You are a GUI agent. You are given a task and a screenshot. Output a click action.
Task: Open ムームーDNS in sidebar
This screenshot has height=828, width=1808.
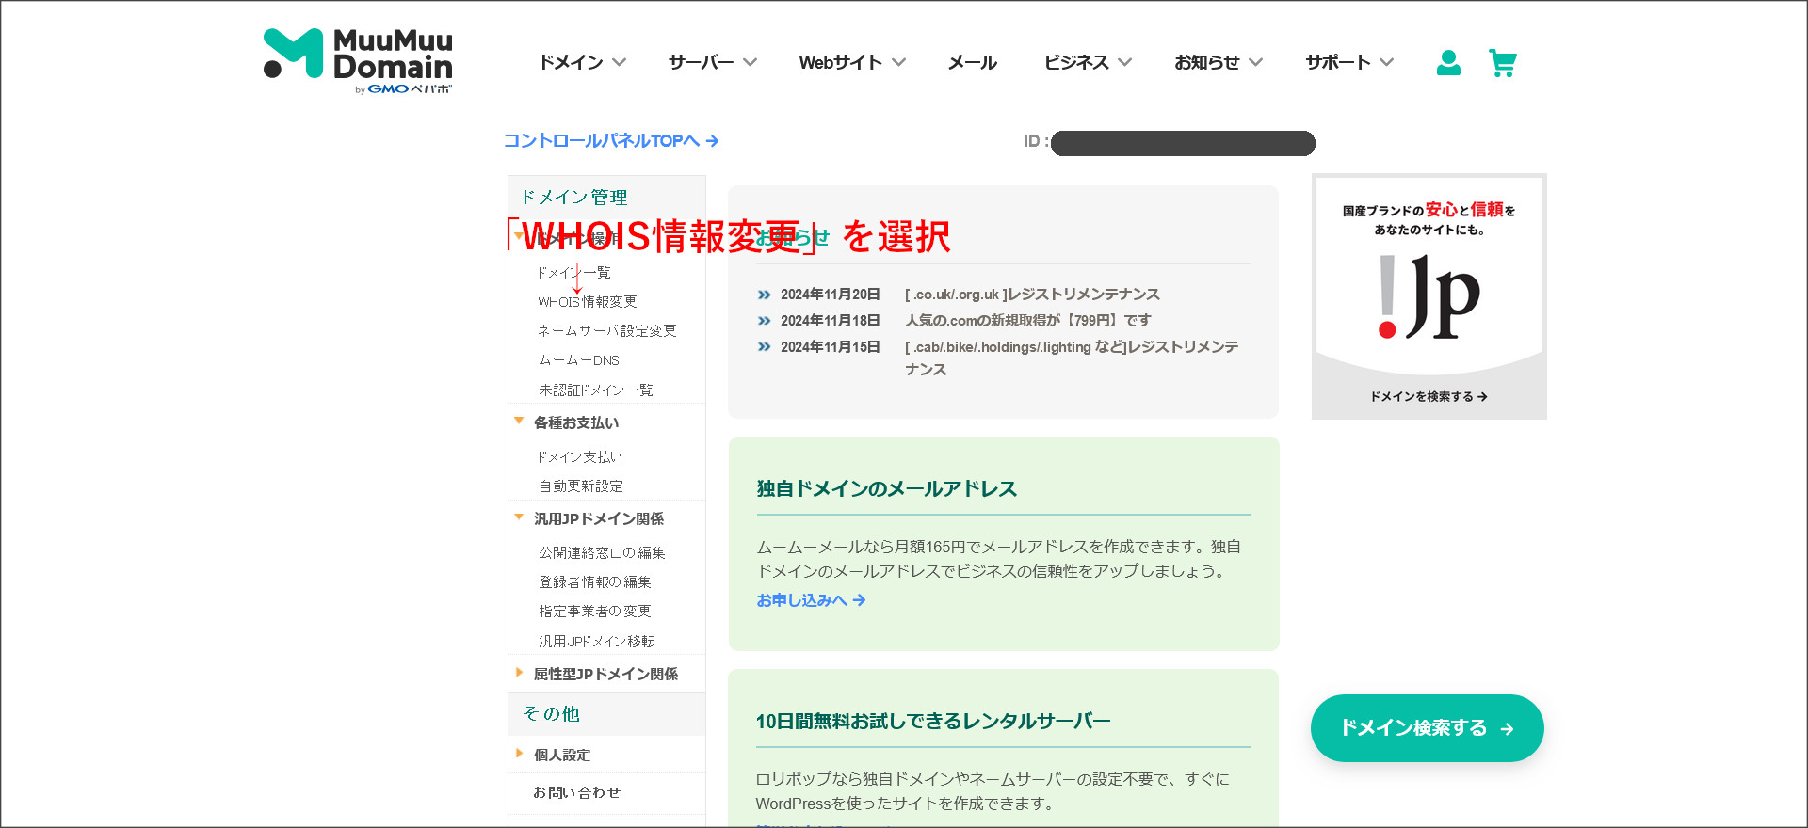pyautogui.click(x=579, y=360)
